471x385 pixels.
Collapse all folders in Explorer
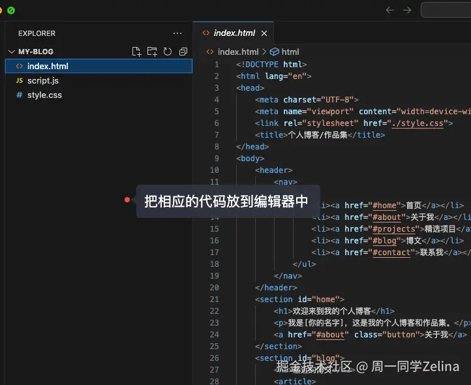pos(183,52)
